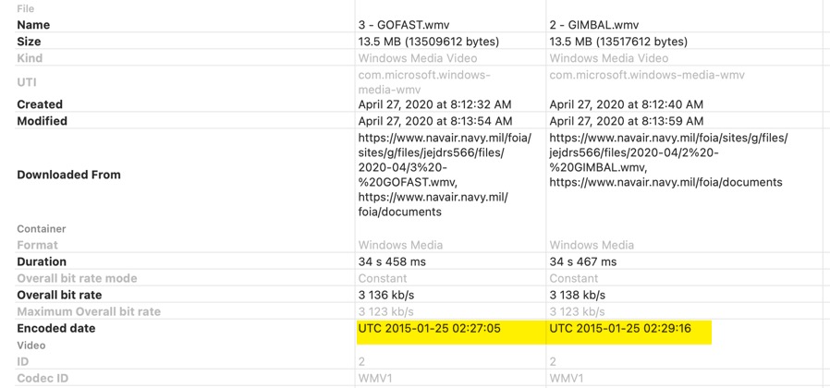
Task: Click the Downloaded From row label
Action: pyautogui.click(x=68, y=175)
